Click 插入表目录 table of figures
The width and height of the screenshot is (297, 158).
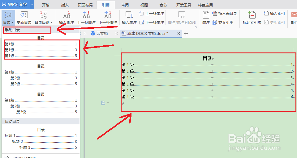point(225,13)
